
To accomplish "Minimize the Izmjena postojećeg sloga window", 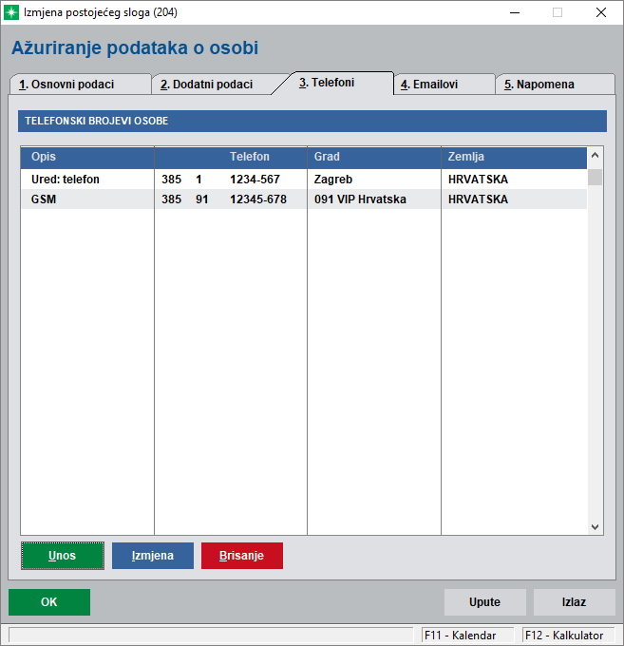I will (515, 12).
